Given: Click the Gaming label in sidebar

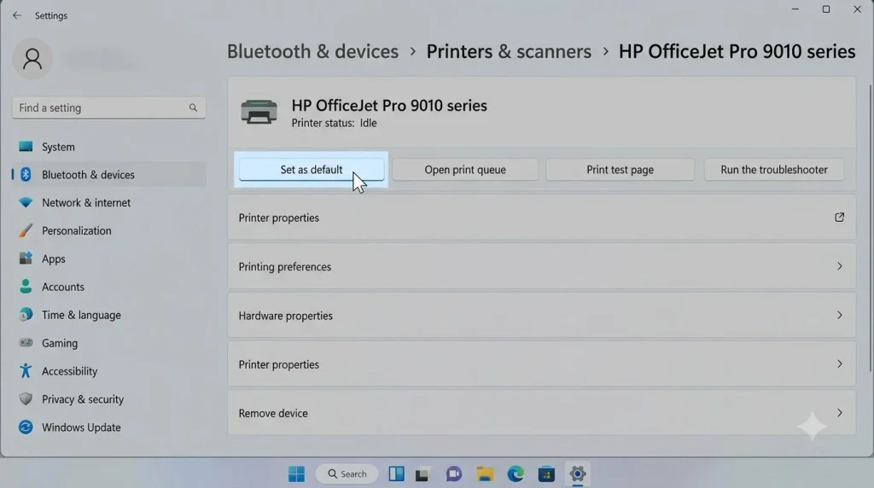Looking at the screenshot, I should pos(60,343).
